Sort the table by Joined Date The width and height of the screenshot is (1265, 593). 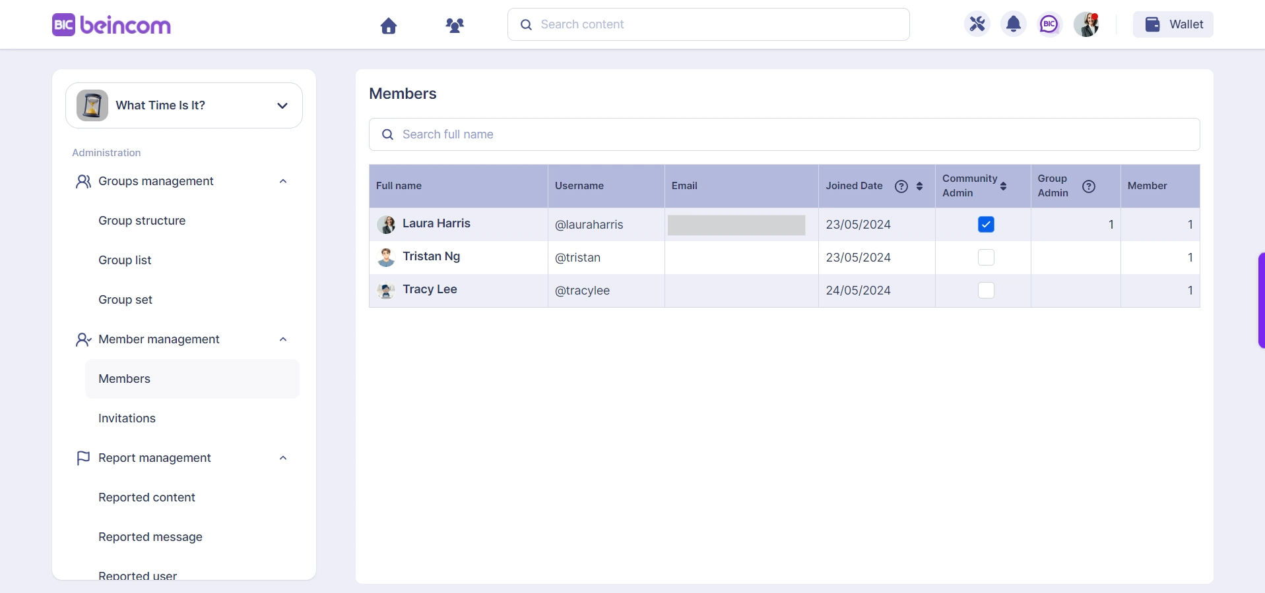pyautogui.click(x=919, y=186)
